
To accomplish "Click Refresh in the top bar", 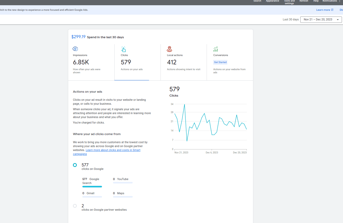I will click(304, 1).
